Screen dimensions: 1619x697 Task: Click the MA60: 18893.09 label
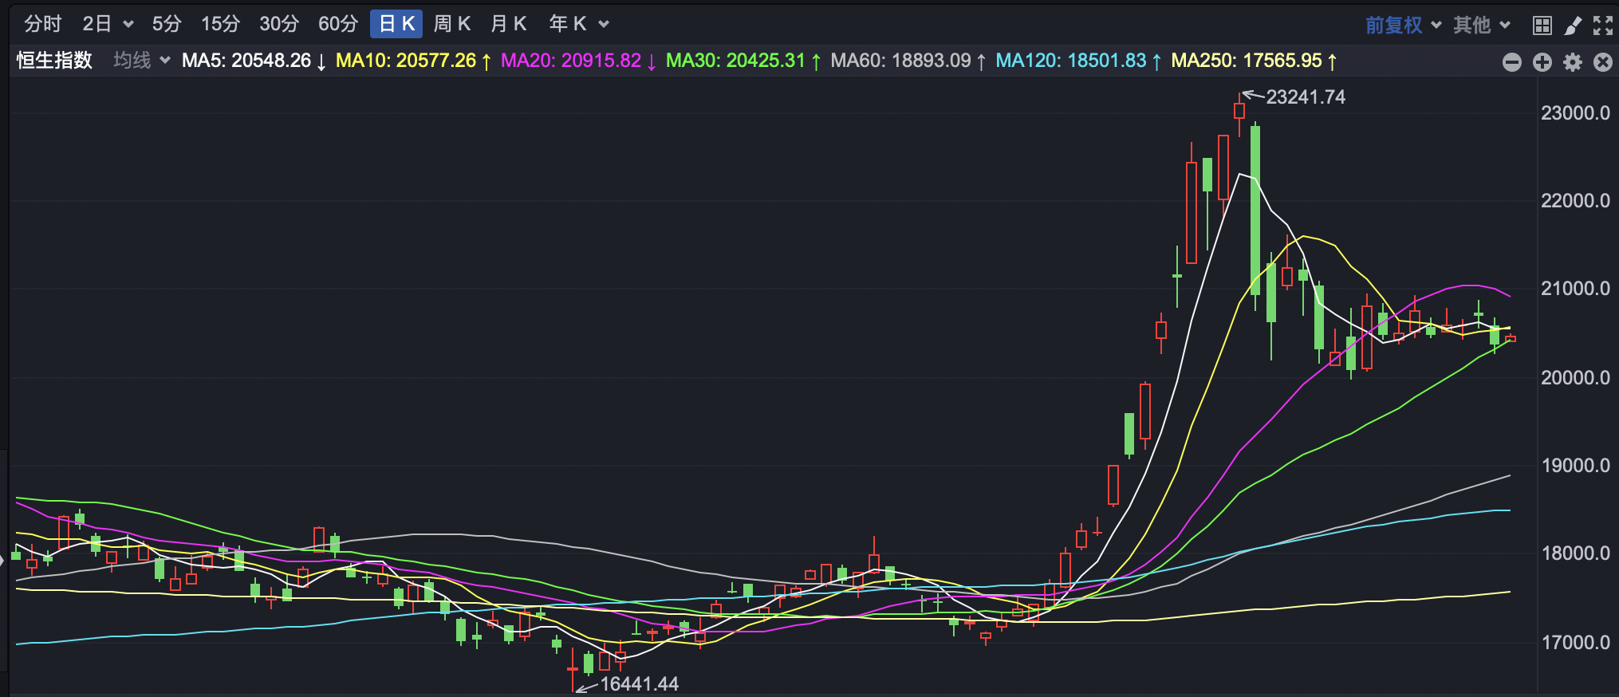(x=908, y=61)
